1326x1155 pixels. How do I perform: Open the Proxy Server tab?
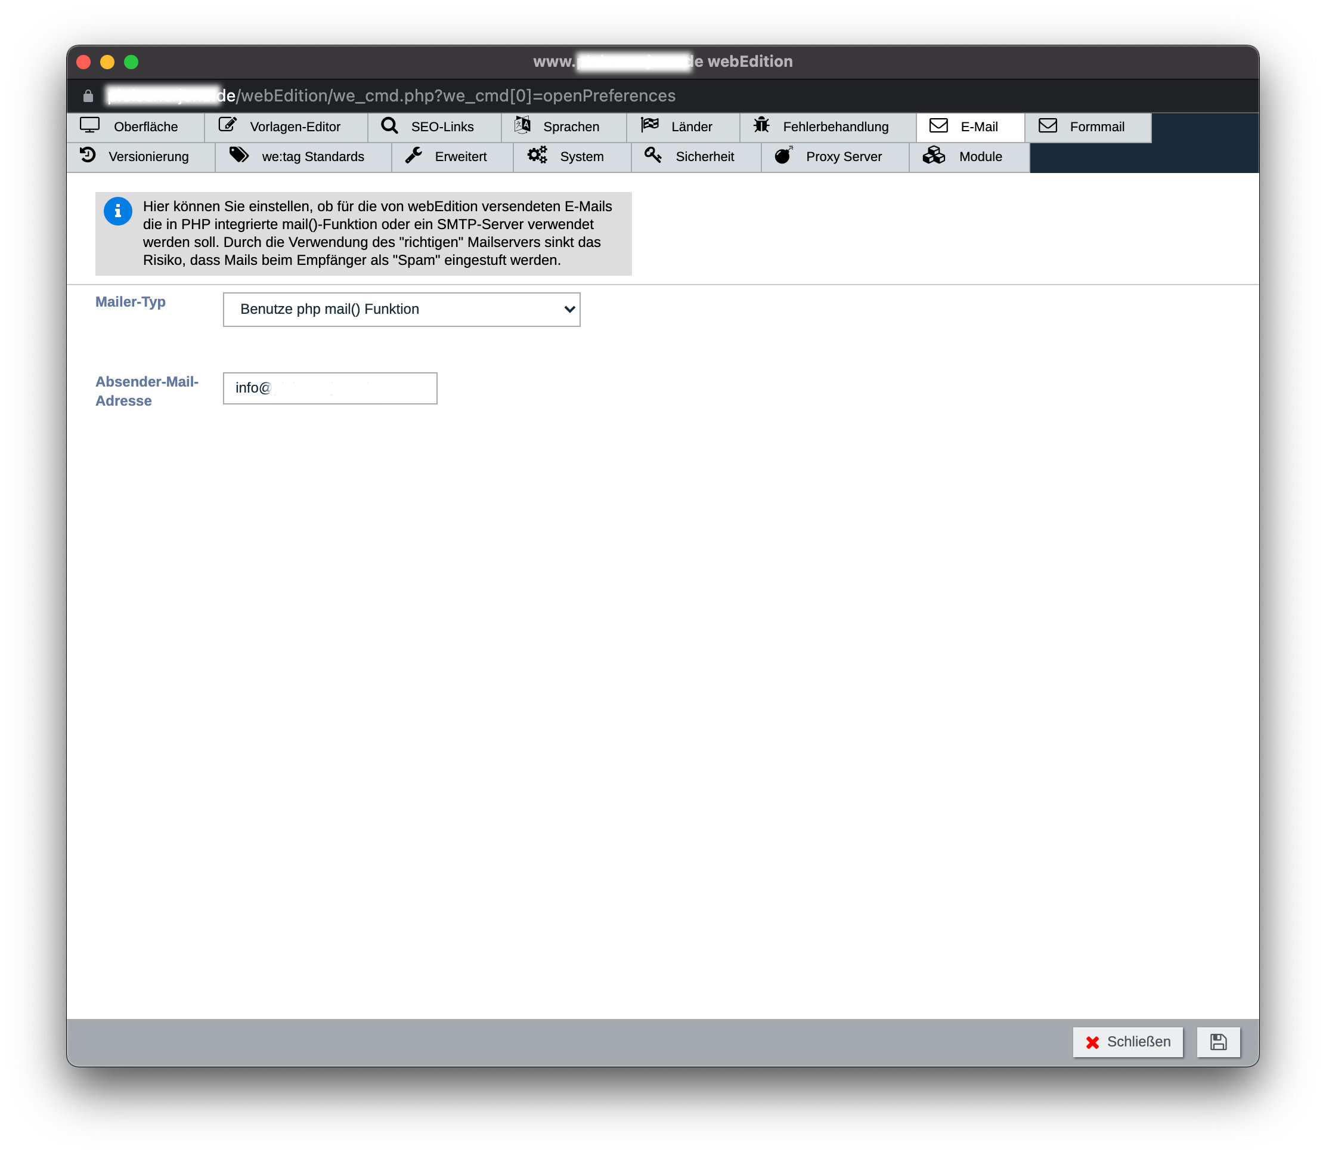[835, 157]
